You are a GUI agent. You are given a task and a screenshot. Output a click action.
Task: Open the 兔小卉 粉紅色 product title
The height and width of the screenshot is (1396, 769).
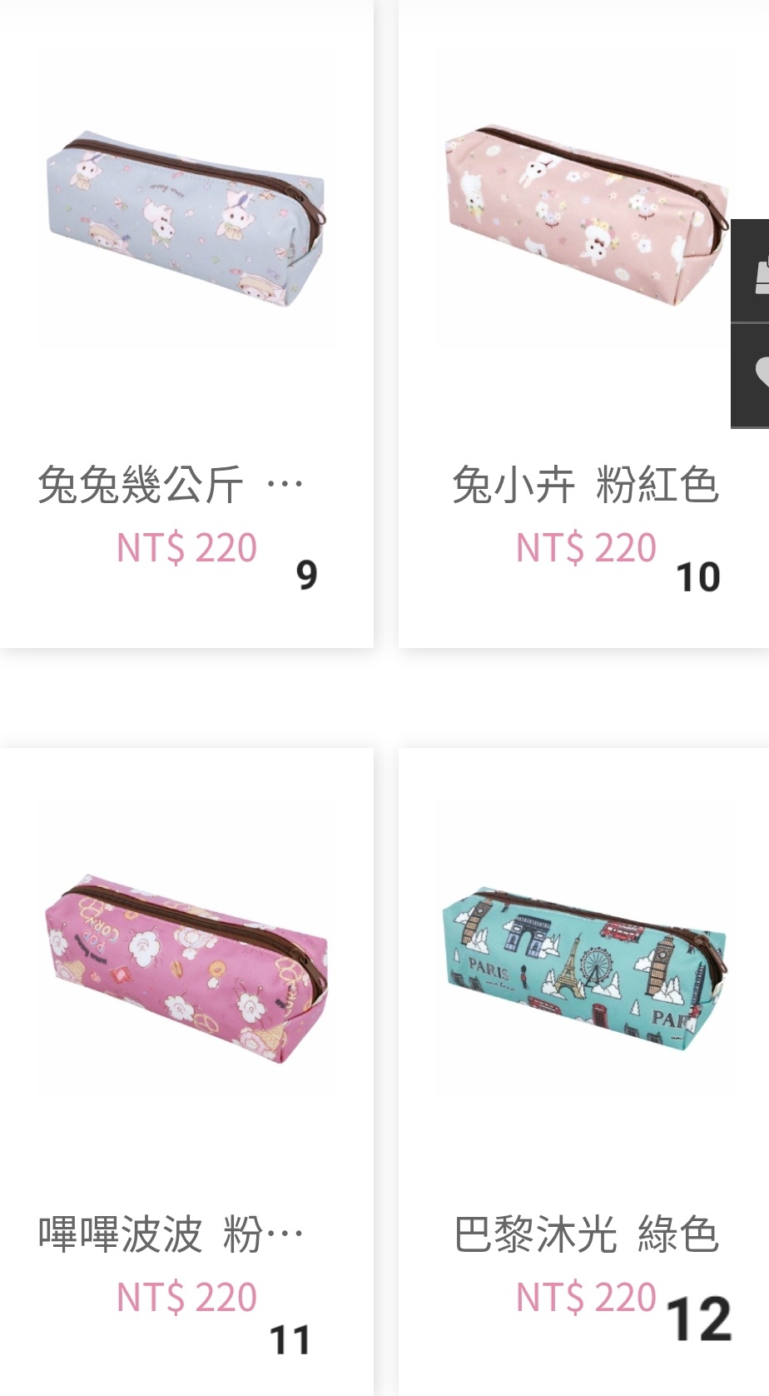(585, 485)
